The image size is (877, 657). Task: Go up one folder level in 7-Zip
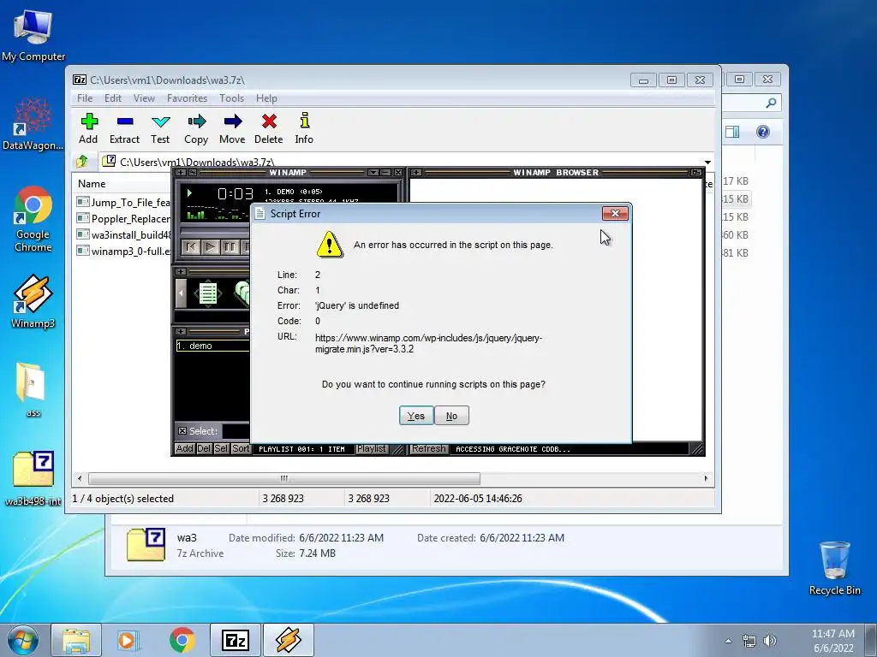[82, 162]
